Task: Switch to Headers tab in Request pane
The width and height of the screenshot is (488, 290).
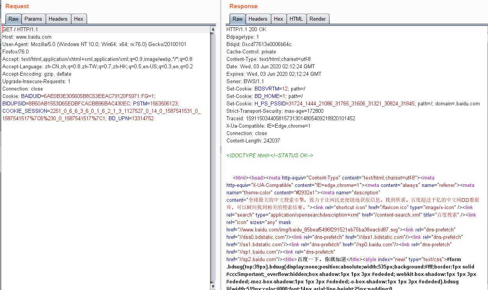Action: 58,19
